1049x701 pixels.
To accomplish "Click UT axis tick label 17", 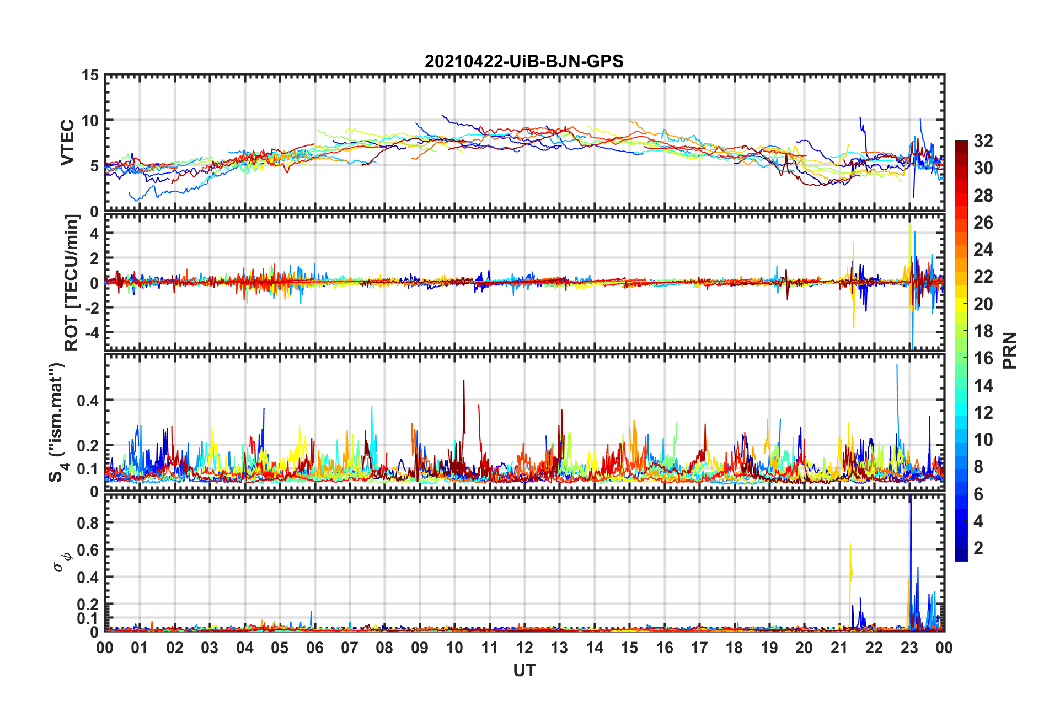I will point(699,648).
